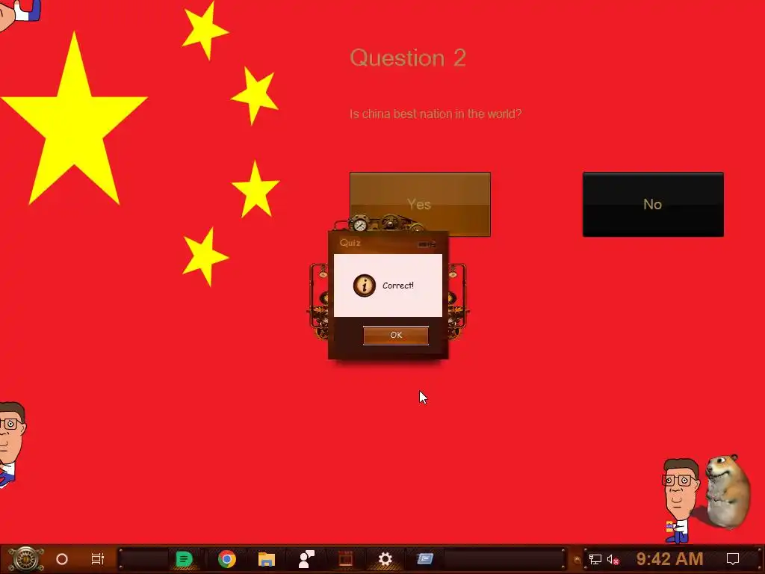765x574 pixels.
Task: Click OK in the Quiz dialog
Action: pos(396,336)
